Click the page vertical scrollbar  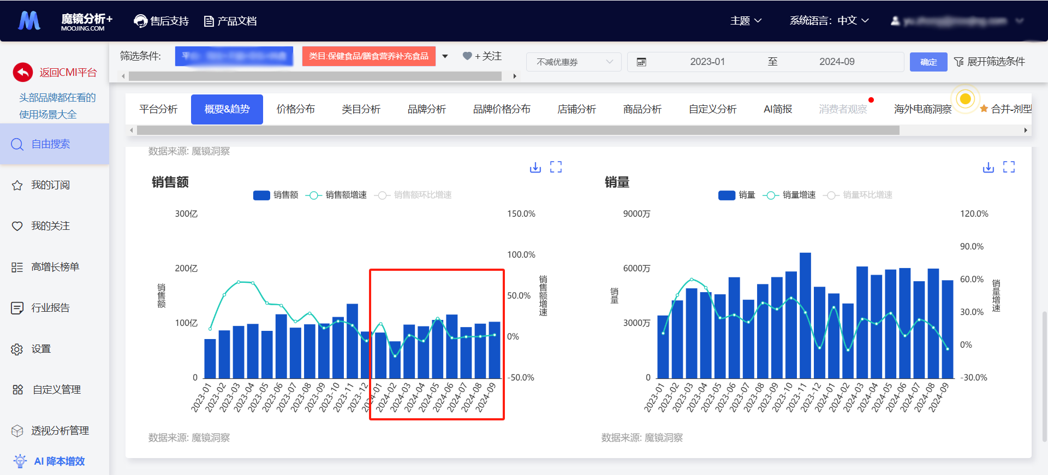tap(1044, 377)
